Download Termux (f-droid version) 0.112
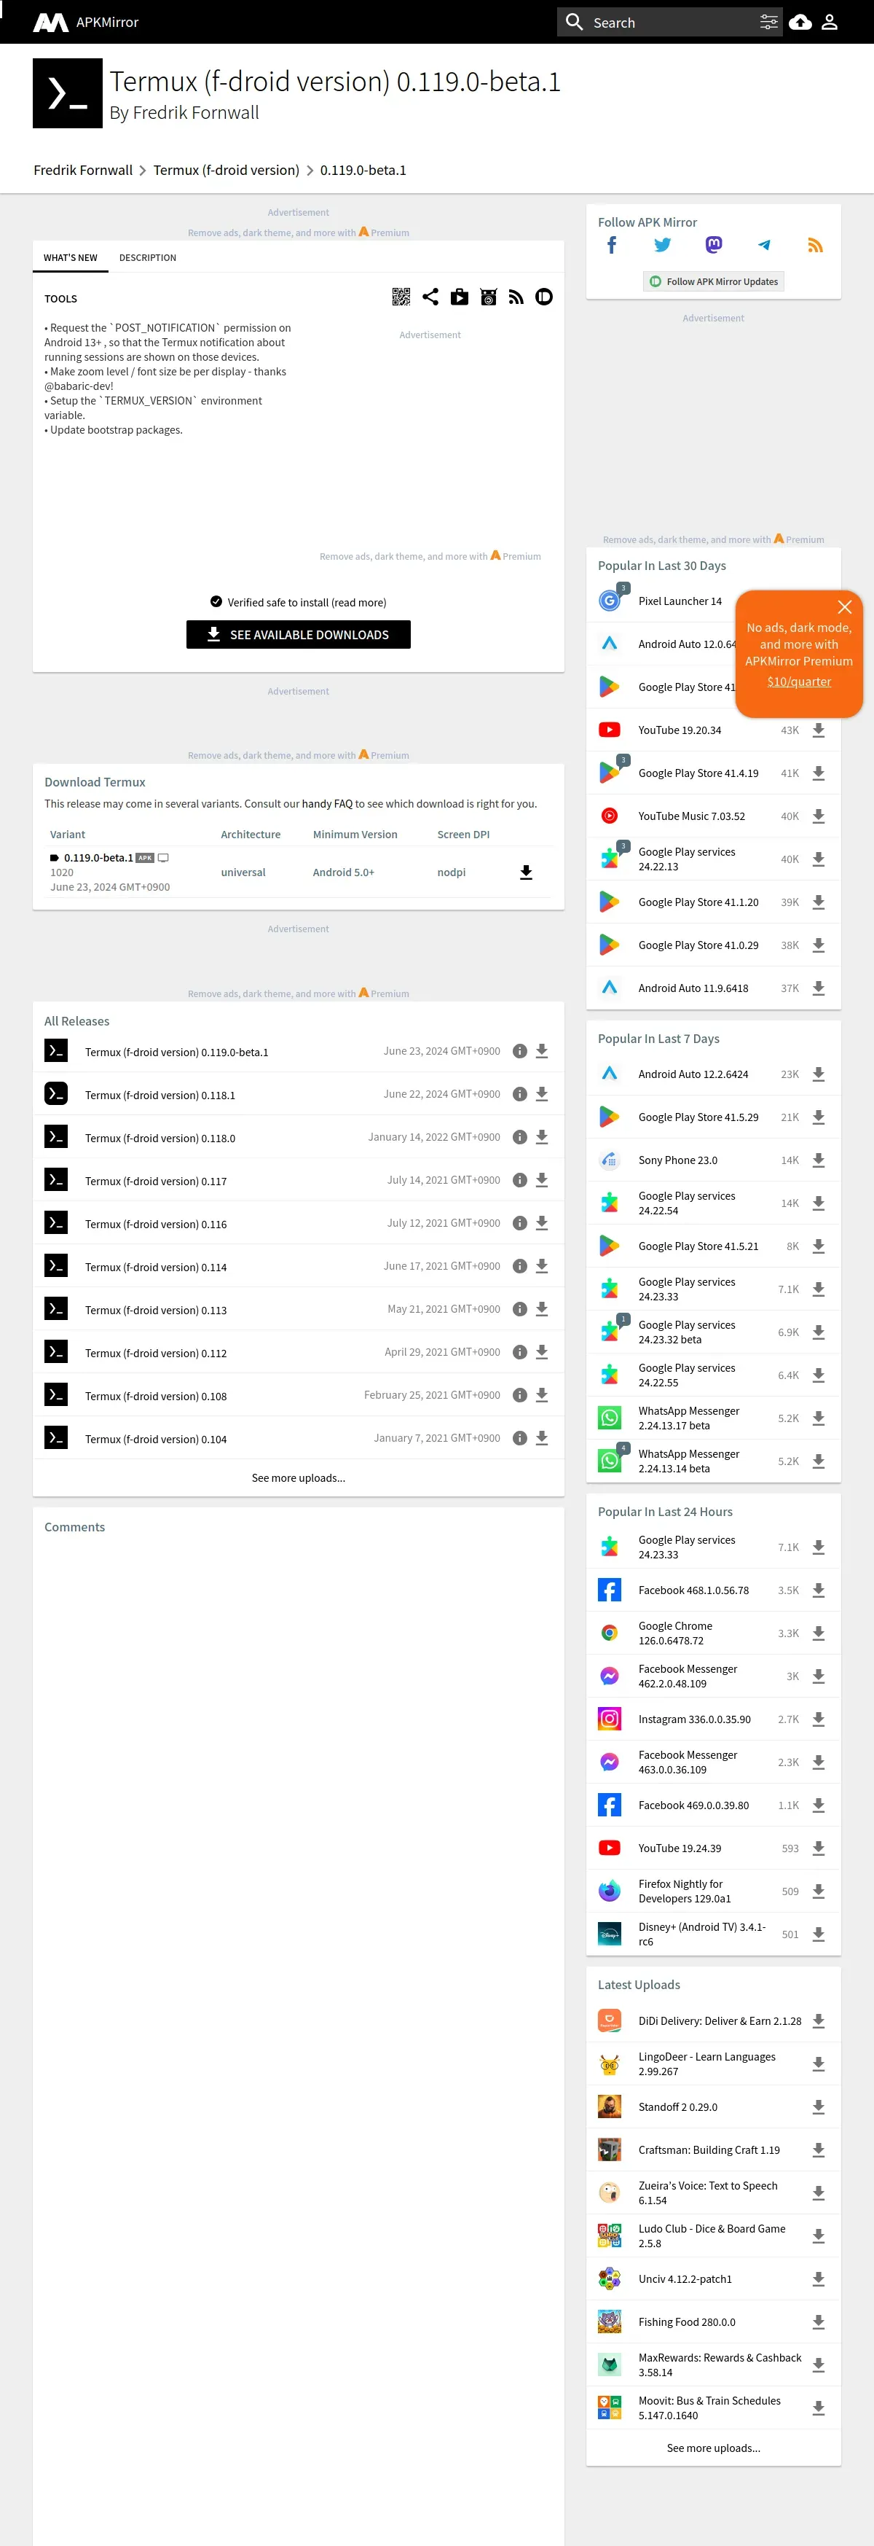The image size is (874, 2546). (542, 1352)
